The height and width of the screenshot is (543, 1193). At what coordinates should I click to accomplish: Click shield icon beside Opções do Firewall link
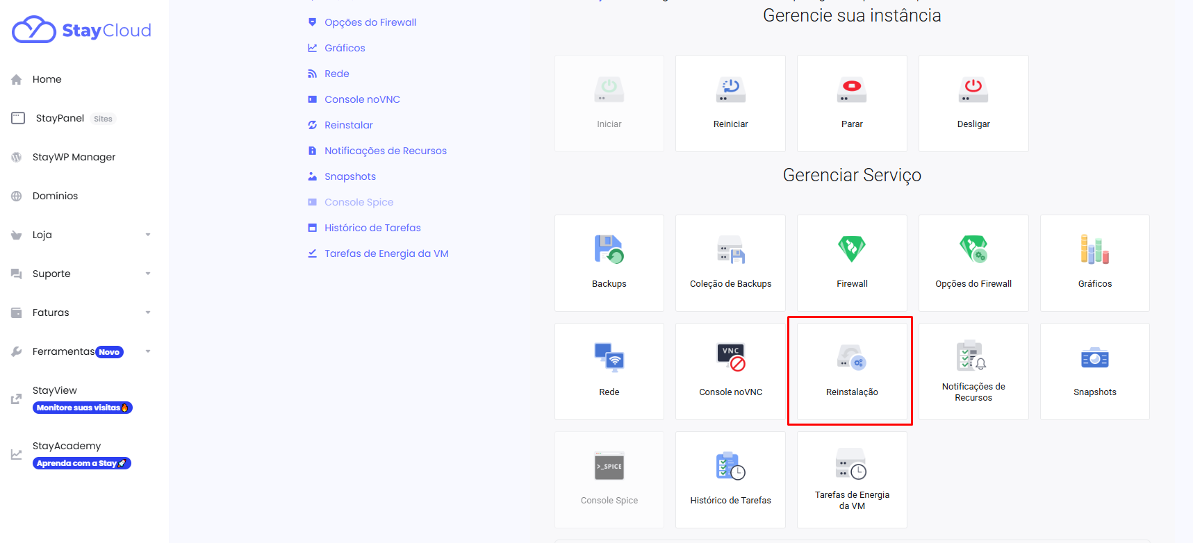click(313, 22)
